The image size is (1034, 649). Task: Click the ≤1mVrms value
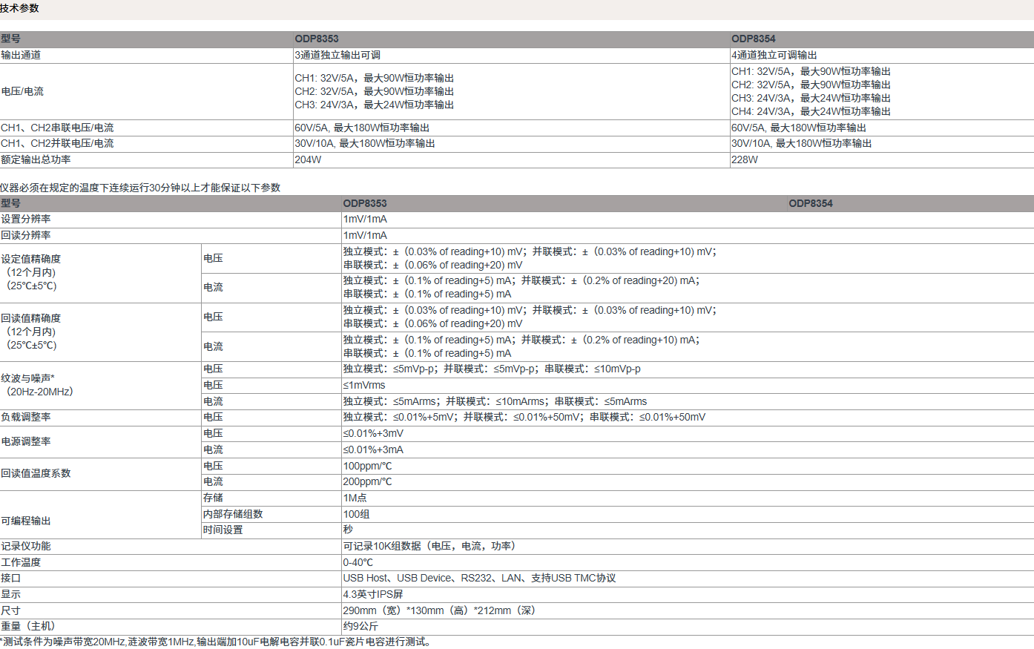pos(364,385)
